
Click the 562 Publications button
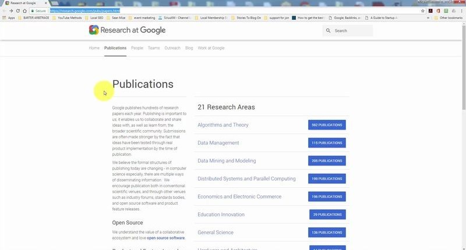pyautogui.click(x=327, y=125)
